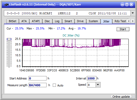Screen dimensions: 137x100
Task: Click the vertical scale slider thumb
Action: tap(9, 39)
